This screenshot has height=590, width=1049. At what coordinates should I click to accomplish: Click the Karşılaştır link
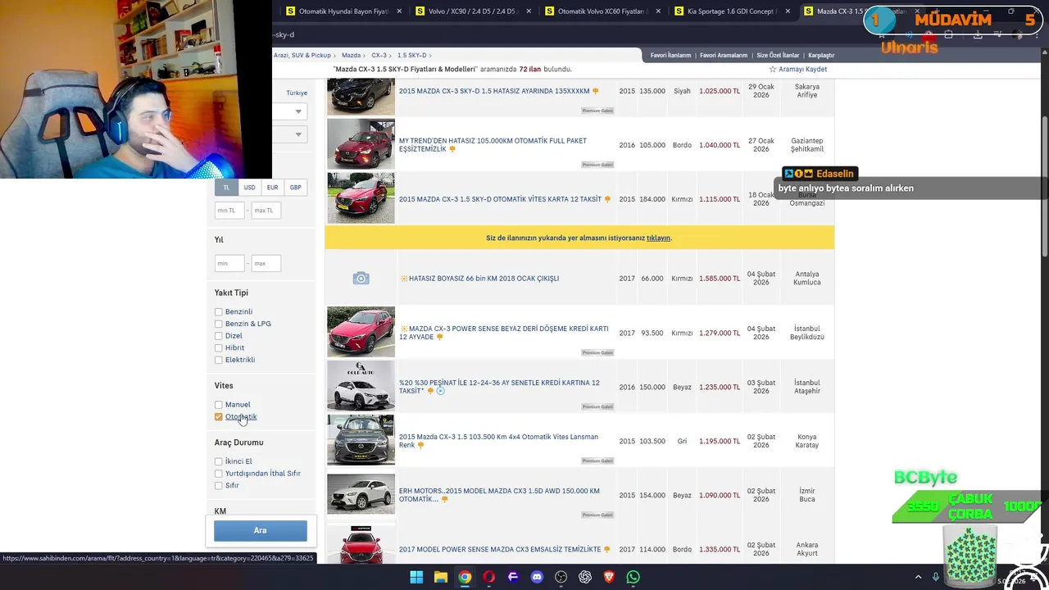tap(821, 56)
